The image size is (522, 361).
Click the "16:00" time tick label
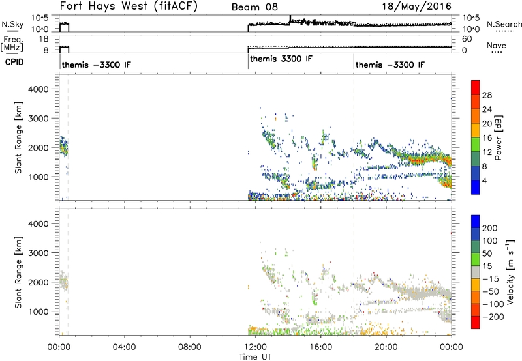320,347
